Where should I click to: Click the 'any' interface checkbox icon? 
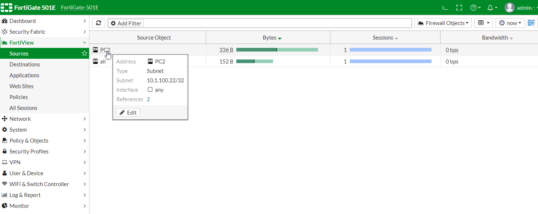click(x=150, y=90)
